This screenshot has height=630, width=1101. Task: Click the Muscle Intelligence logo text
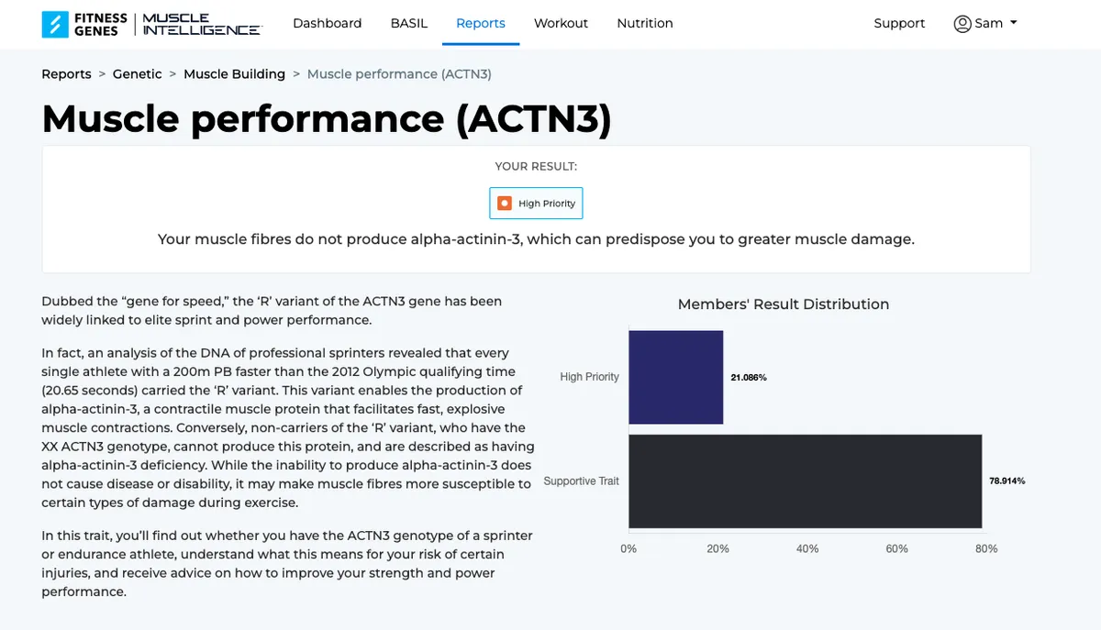coord(201,24)
